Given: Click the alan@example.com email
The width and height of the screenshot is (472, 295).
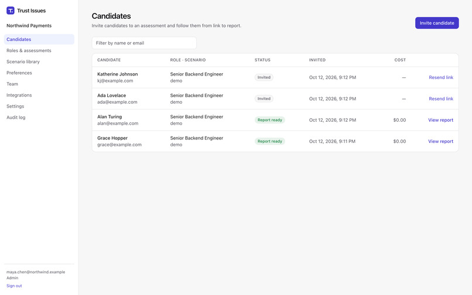Looking at the screenshot, I should tap(118, 124).
